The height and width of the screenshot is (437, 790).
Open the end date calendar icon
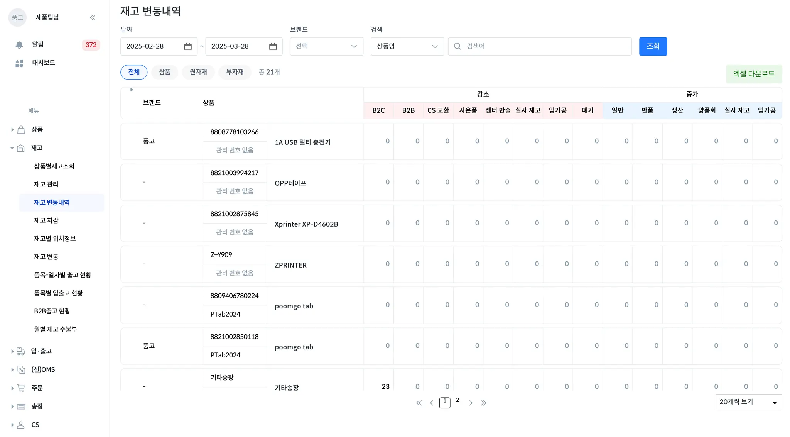(273, 46)
